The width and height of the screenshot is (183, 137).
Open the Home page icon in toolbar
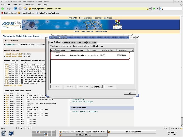(x=25, y=9)
